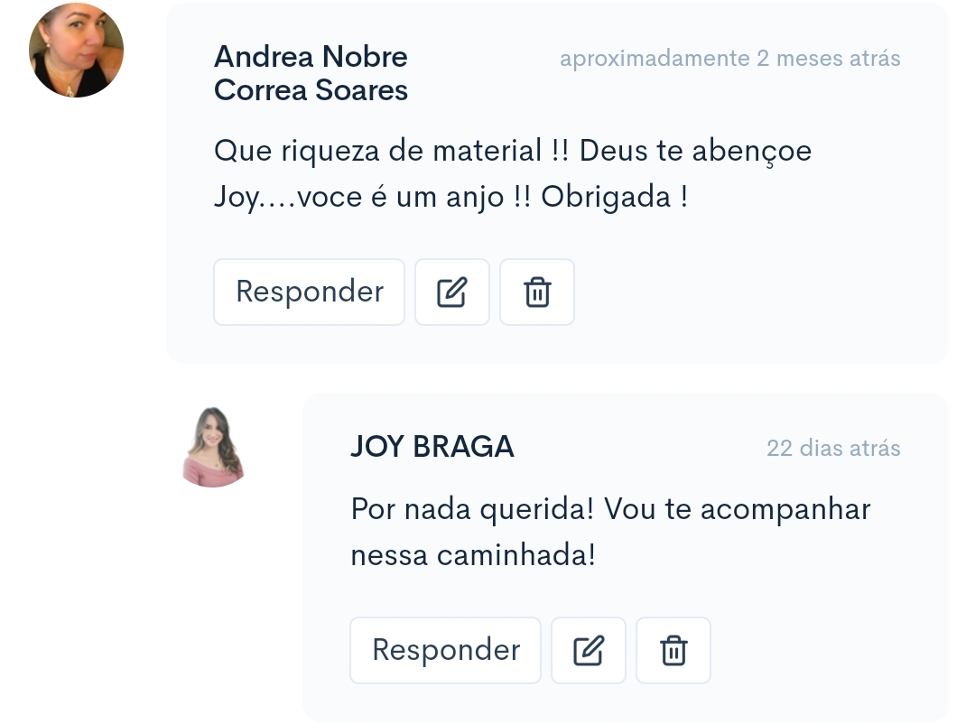Remove Joy Braga's reply with the trash icon
Image resolution: width=975 pixels, height=724 pixels.
tap(673, 650)
